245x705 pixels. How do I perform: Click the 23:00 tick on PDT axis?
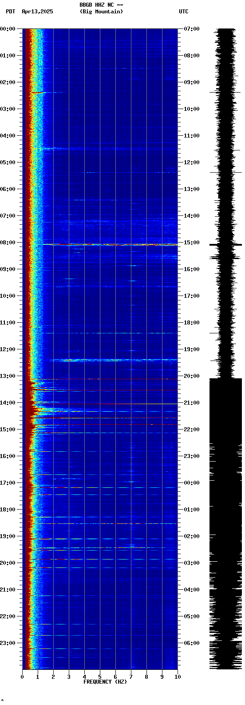point(8,643)
